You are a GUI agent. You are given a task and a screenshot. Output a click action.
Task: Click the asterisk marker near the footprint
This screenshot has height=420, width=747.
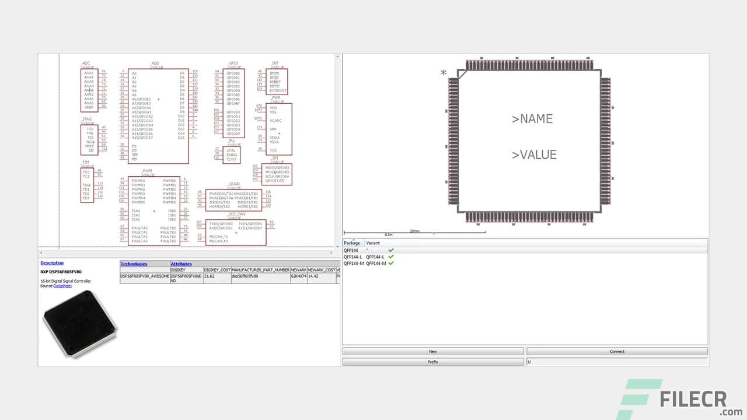point(443,72)
